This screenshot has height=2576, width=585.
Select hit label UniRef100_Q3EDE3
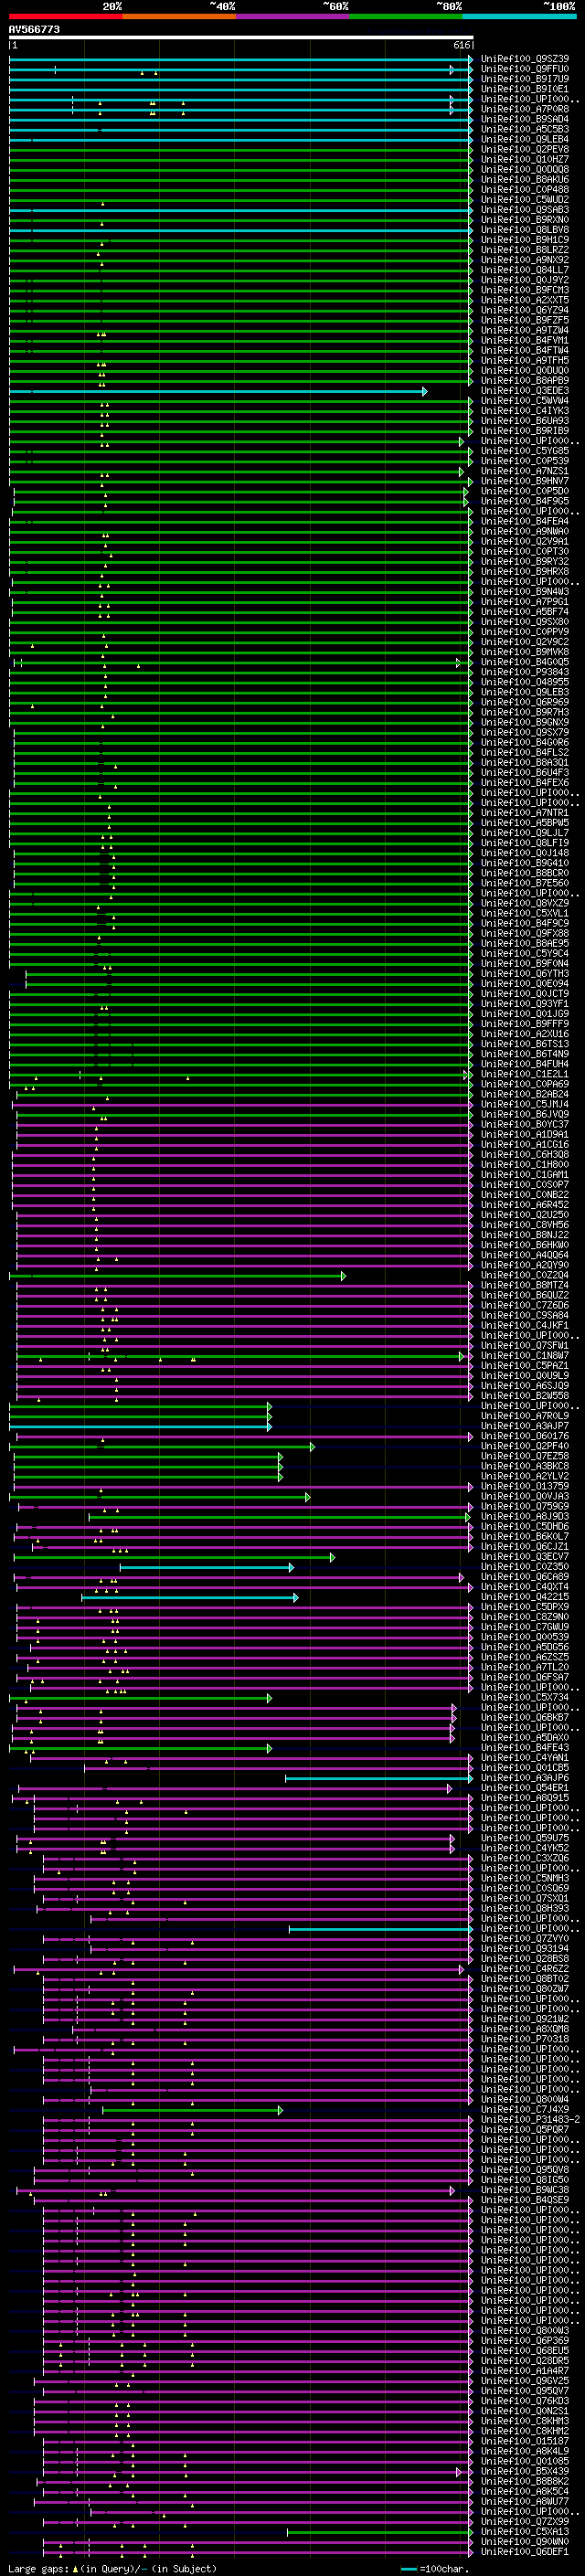click(525, 391)
